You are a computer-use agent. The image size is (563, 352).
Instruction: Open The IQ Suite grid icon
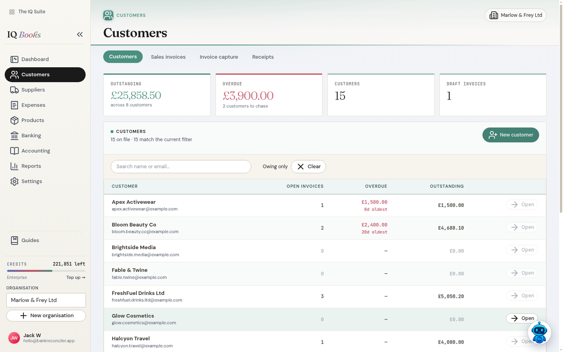(12, 12)
